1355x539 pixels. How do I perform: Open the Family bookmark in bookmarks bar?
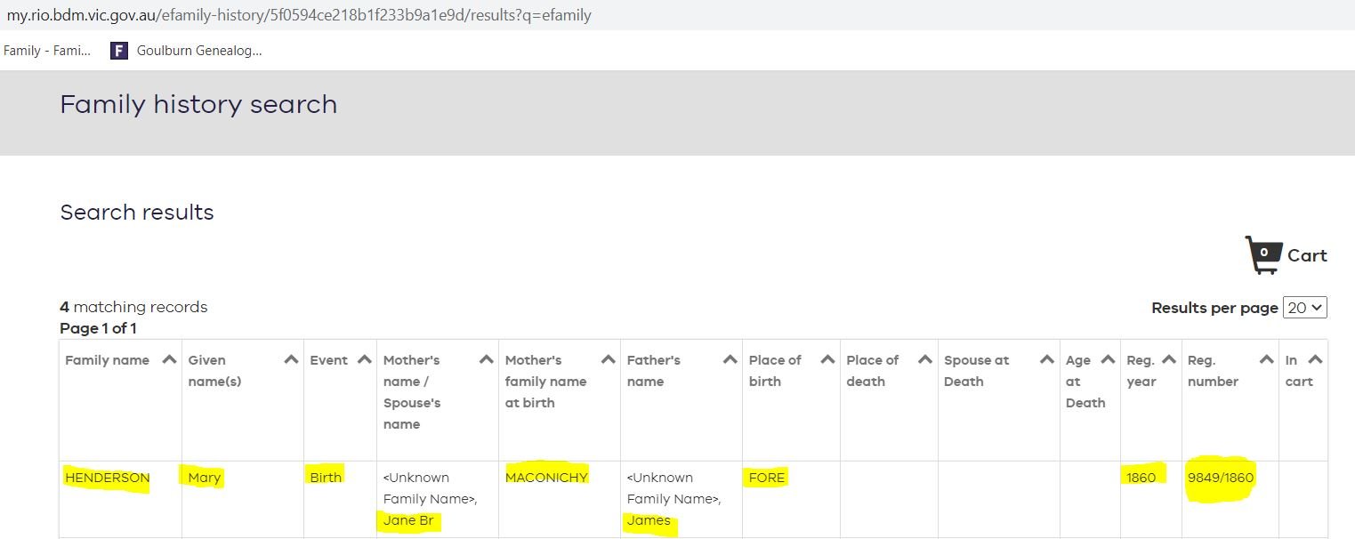click(x=46, y=51)
